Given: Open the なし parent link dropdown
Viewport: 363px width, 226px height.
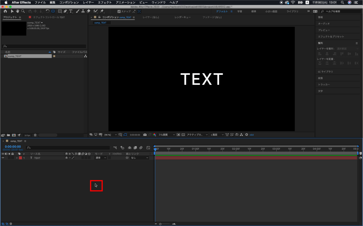Looking at the screenshot, I should (x=139, y=158).
